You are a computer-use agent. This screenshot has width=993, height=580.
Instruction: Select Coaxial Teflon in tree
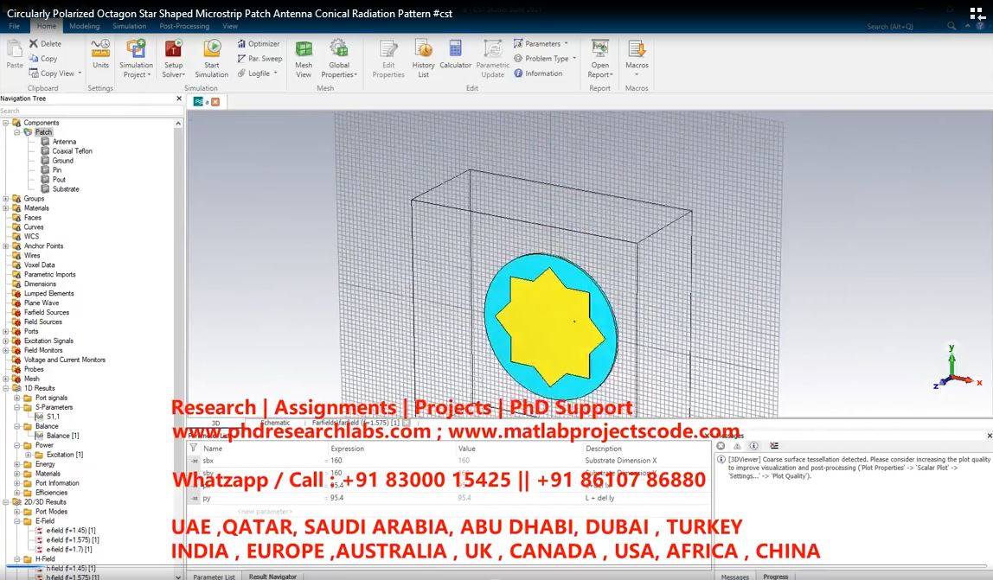(x=72, y=151)
